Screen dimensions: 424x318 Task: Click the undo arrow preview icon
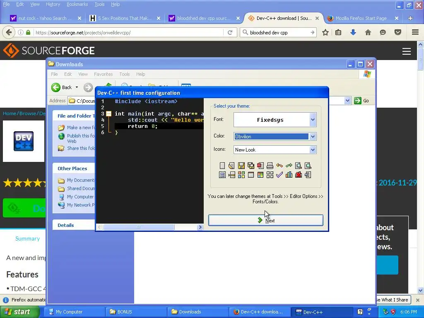(x=279, y=166)
